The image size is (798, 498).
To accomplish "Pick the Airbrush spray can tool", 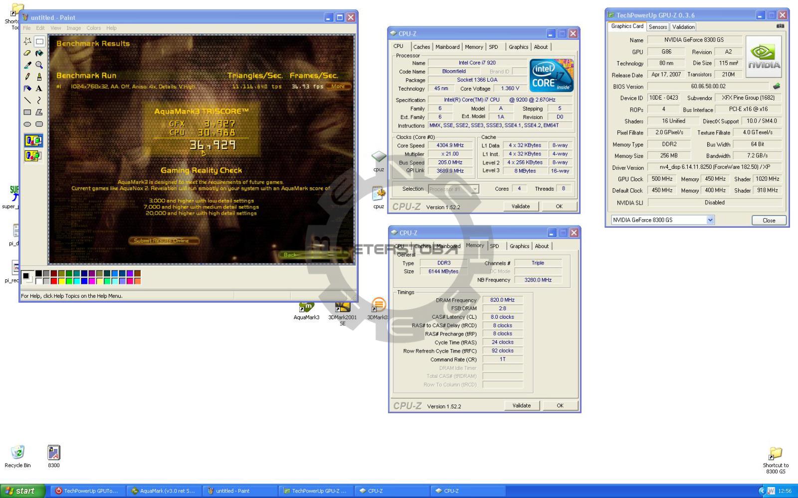I will point(27,88).
